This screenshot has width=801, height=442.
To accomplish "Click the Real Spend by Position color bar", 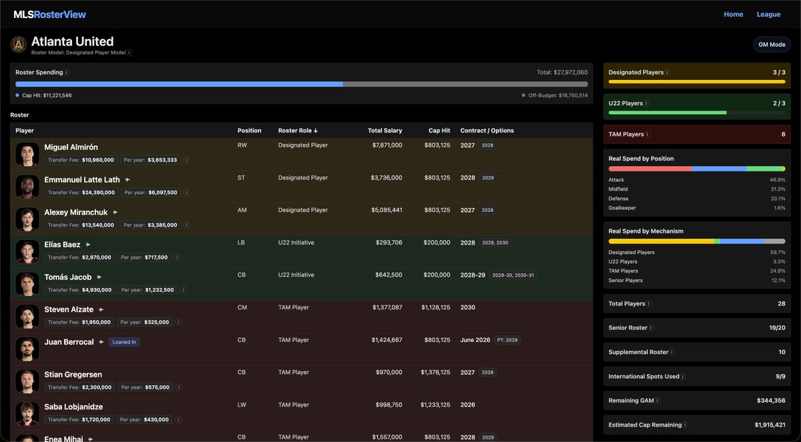I will coord(697,169).
